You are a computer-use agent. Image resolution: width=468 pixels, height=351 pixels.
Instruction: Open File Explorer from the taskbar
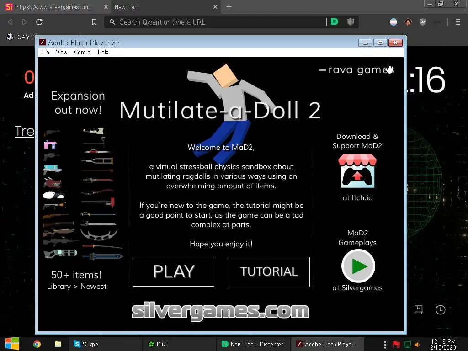click(x=58, y=344)
